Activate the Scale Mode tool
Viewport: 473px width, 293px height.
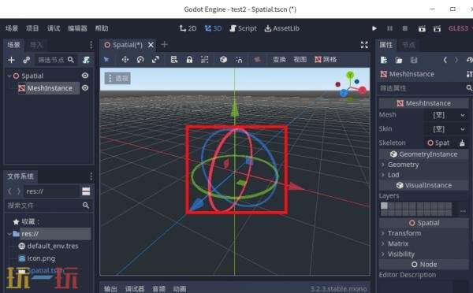155,59
